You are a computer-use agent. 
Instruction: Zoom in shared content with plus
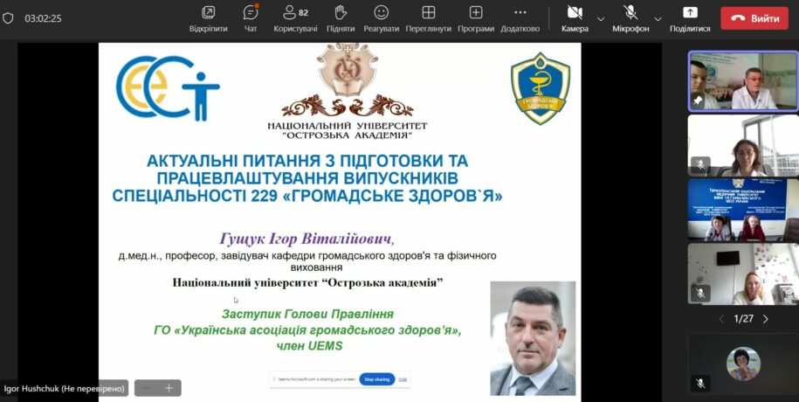tap(169, 388)
